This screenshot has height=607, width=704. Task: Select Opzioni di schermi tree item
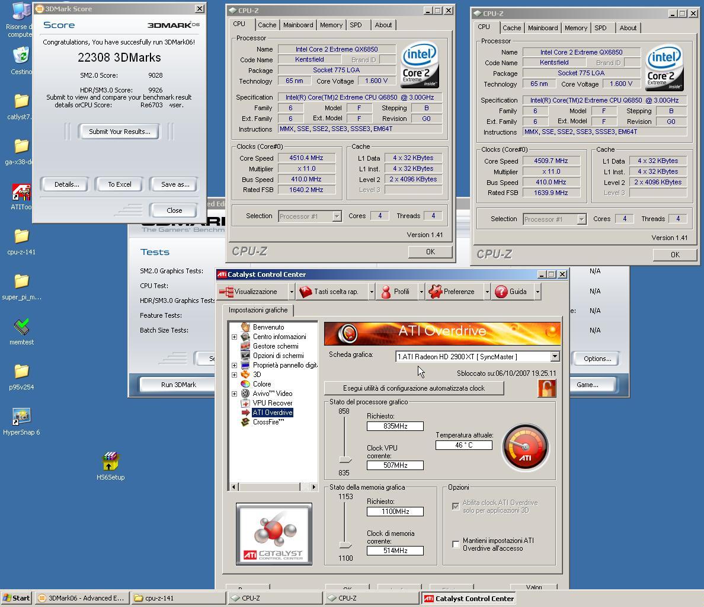point(278,356)
